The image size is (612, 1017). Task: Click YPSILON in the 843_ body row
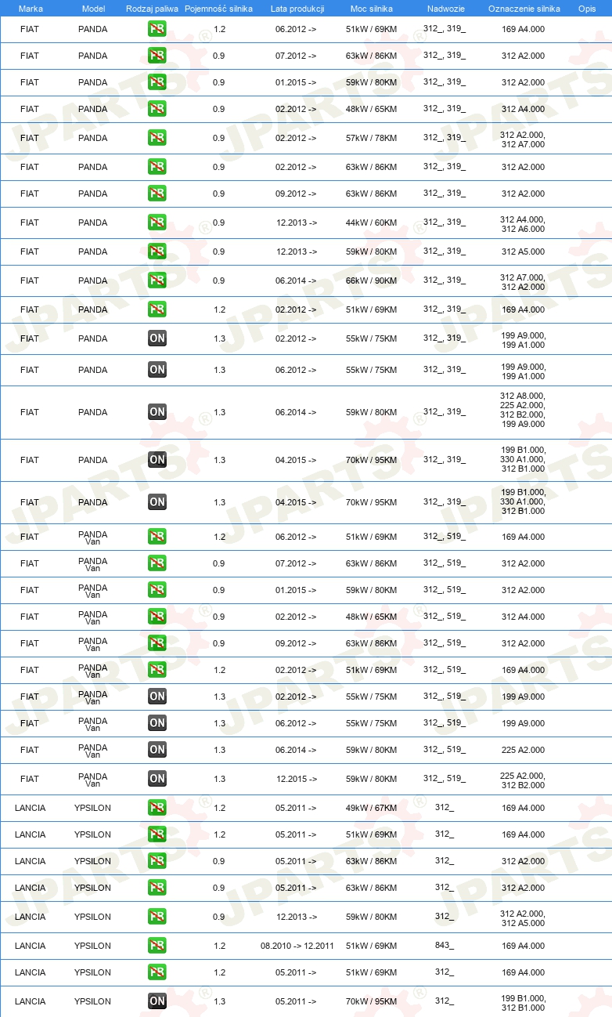[x=93, y=946]
